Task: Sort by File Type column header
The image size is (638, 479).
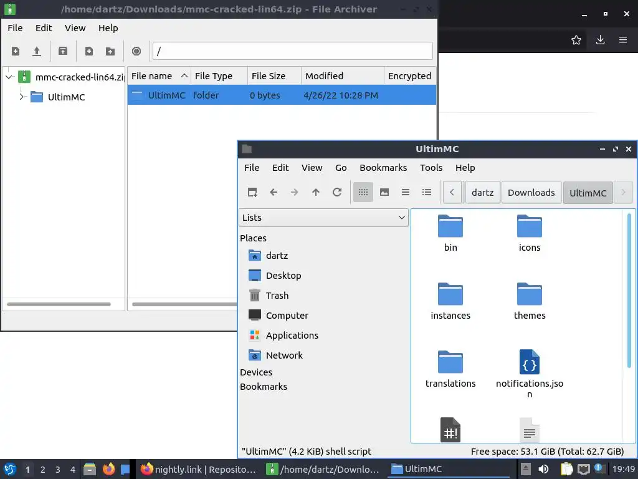Action: pos(219,76)
